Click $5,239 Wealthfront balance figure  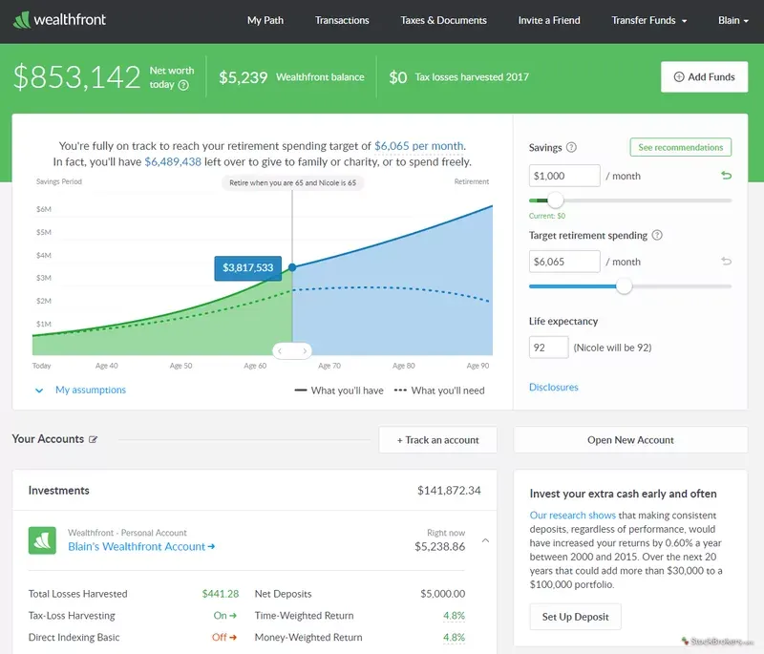point(244,77)
